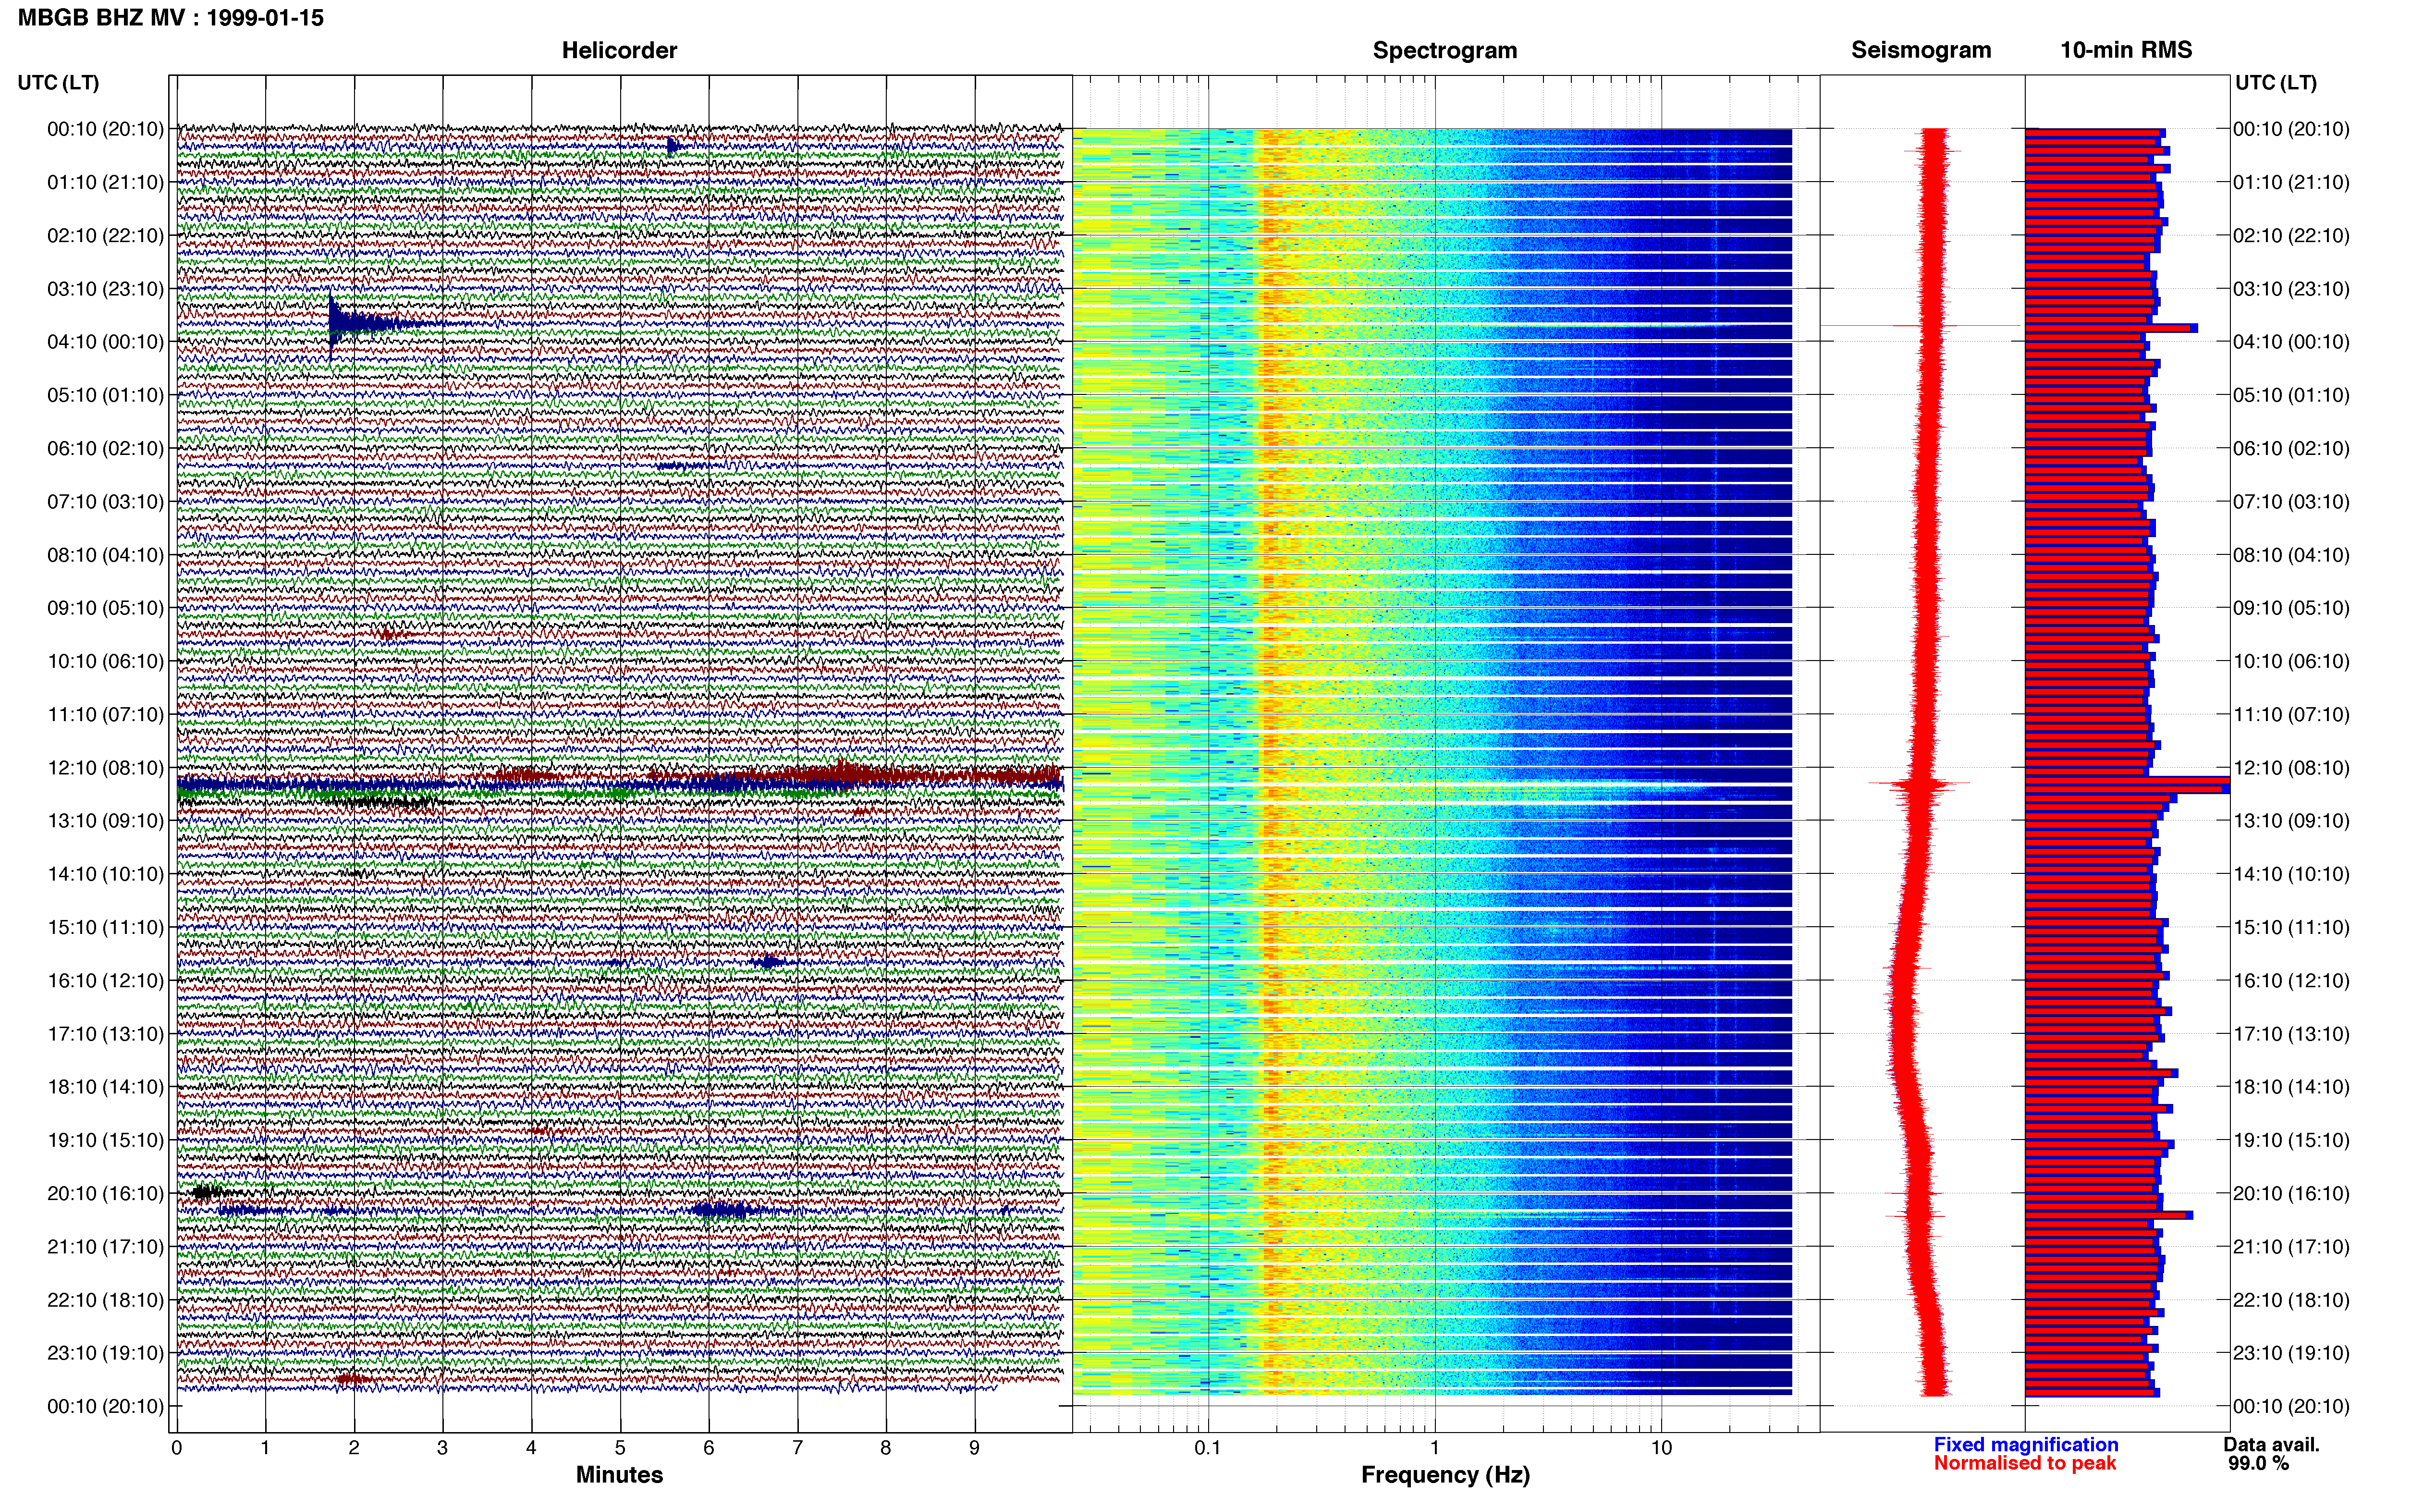Click the plot title MBGB BHZ MV : 1999-01-15
The image size is (2411, 1508).
click(171, 18)
